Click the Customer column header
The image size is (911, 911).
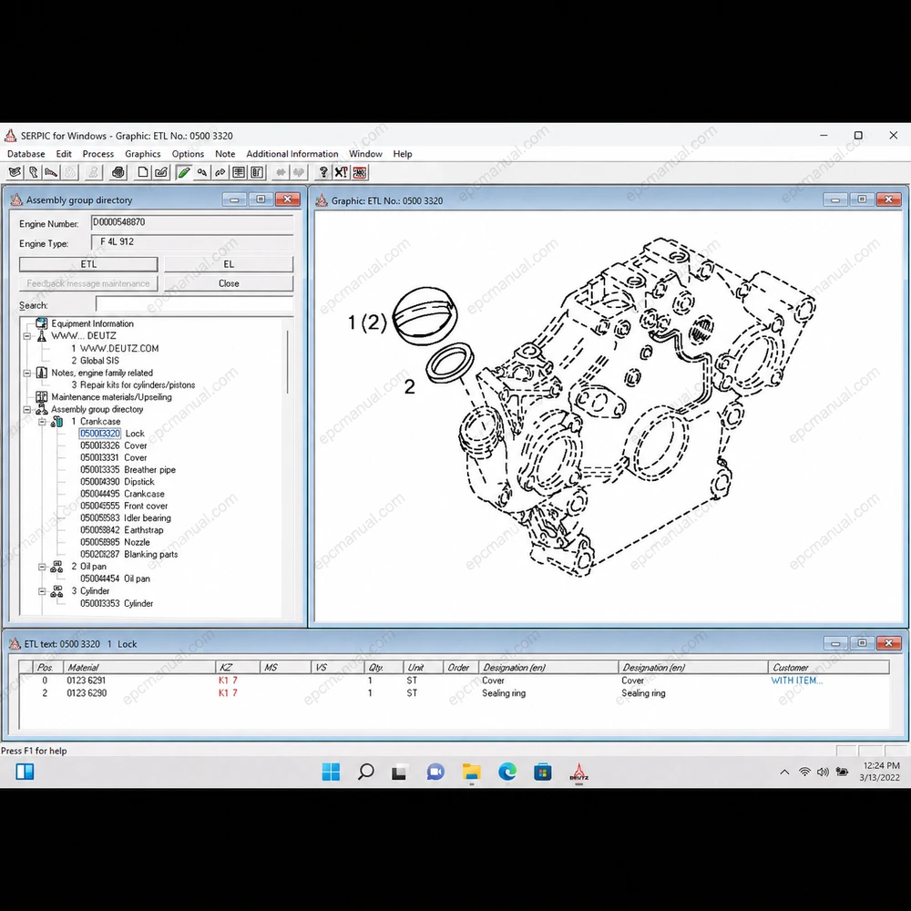click(x=828, y=668)
